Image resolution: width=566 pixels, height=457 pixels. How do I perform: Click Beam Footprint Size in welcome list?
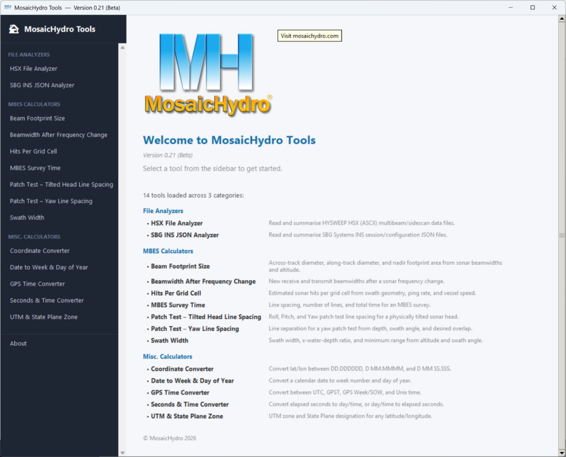[180, 266]
